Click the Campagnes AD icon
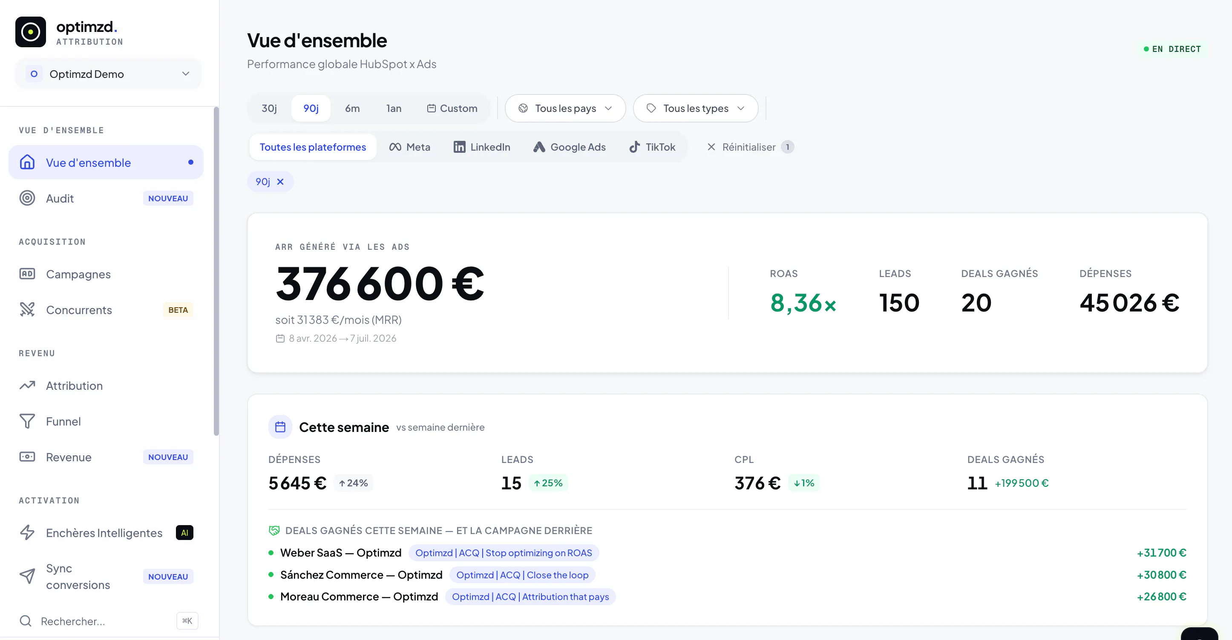This screenshot has width=1232, height=640. (27, 274)
